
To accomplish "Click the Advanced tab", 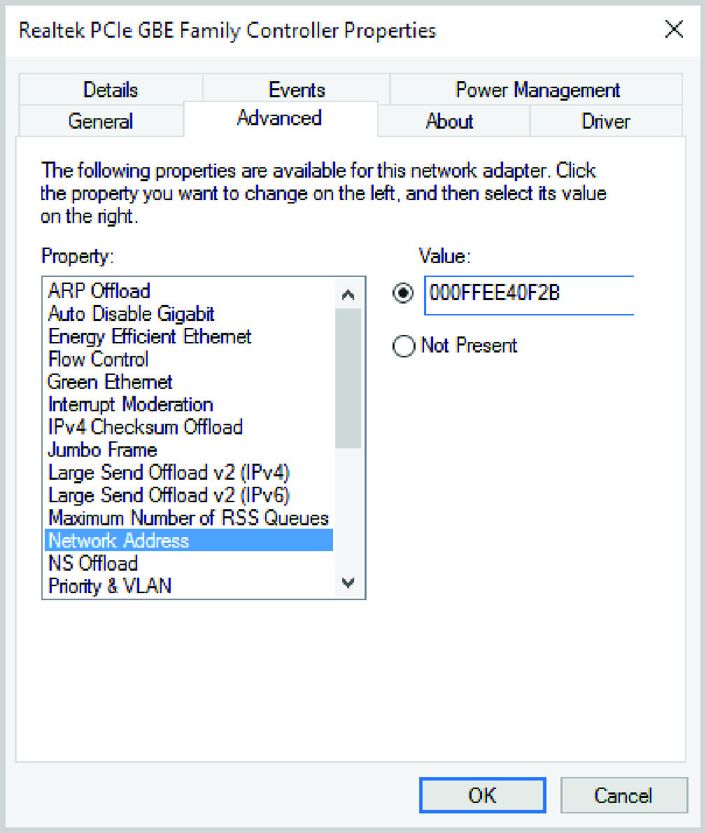I will 280,118.
